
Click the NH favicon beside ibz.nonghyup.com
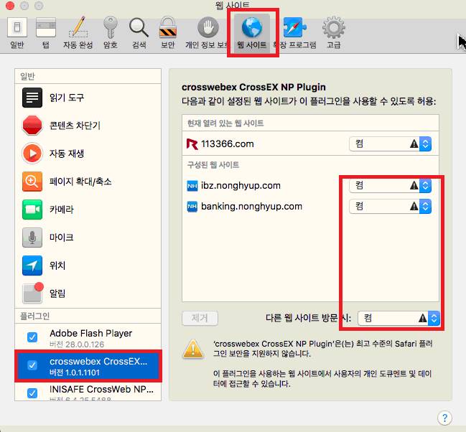[x=192, y=186]
